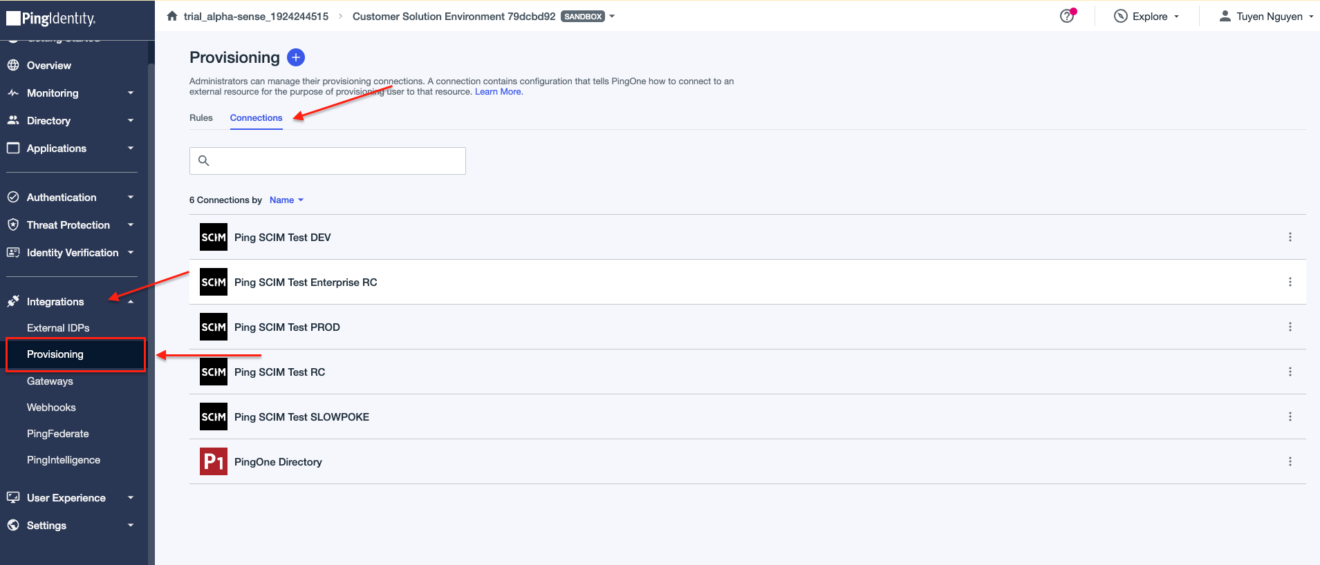Click the Applications window icon

pos(13,148)
